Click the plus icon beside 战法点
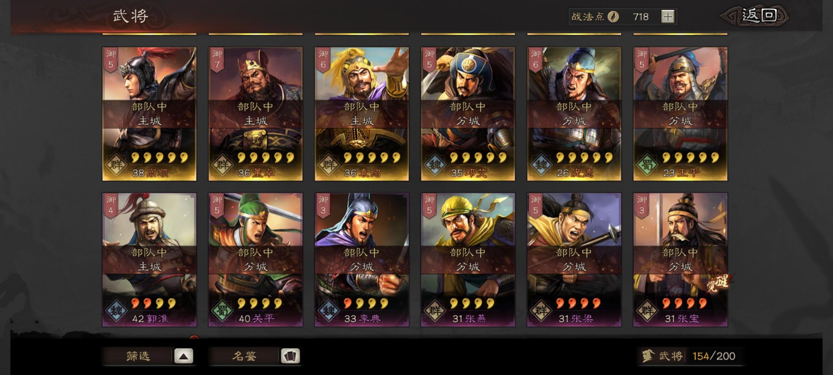The image size is (833, 375). pyautogui.click(x=668, y=17)
